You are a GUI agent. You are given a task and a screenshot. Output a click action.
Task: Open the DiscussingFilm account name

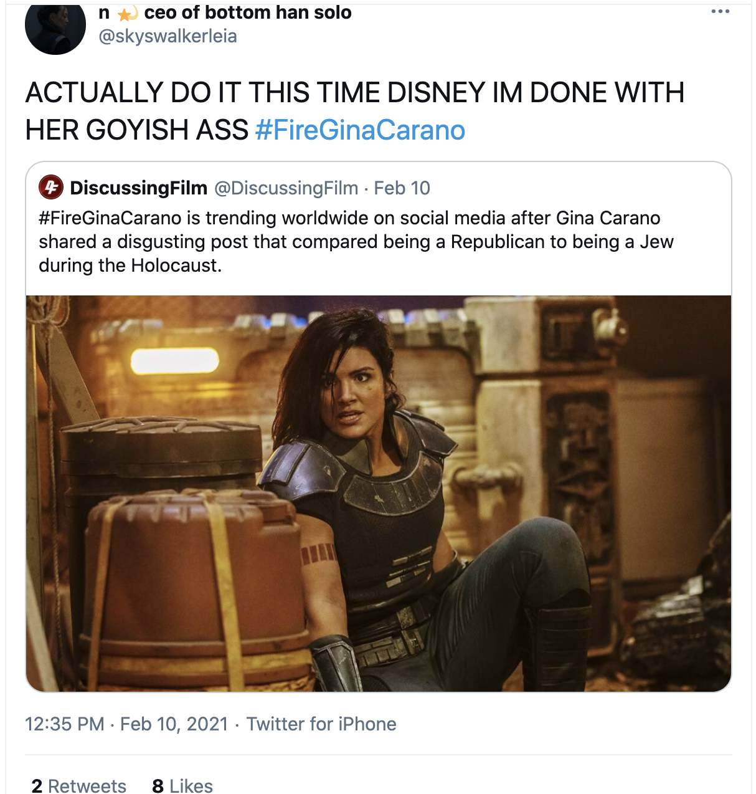coord(139,188)
